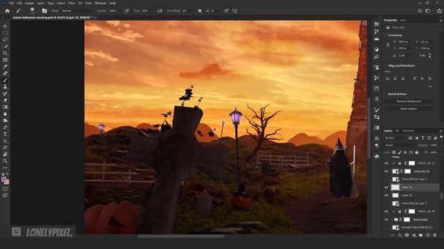The width and height of the screenshot is (444, 249).
Task: Flip horizontal in Transform section
Action: [x=422, y=55]
